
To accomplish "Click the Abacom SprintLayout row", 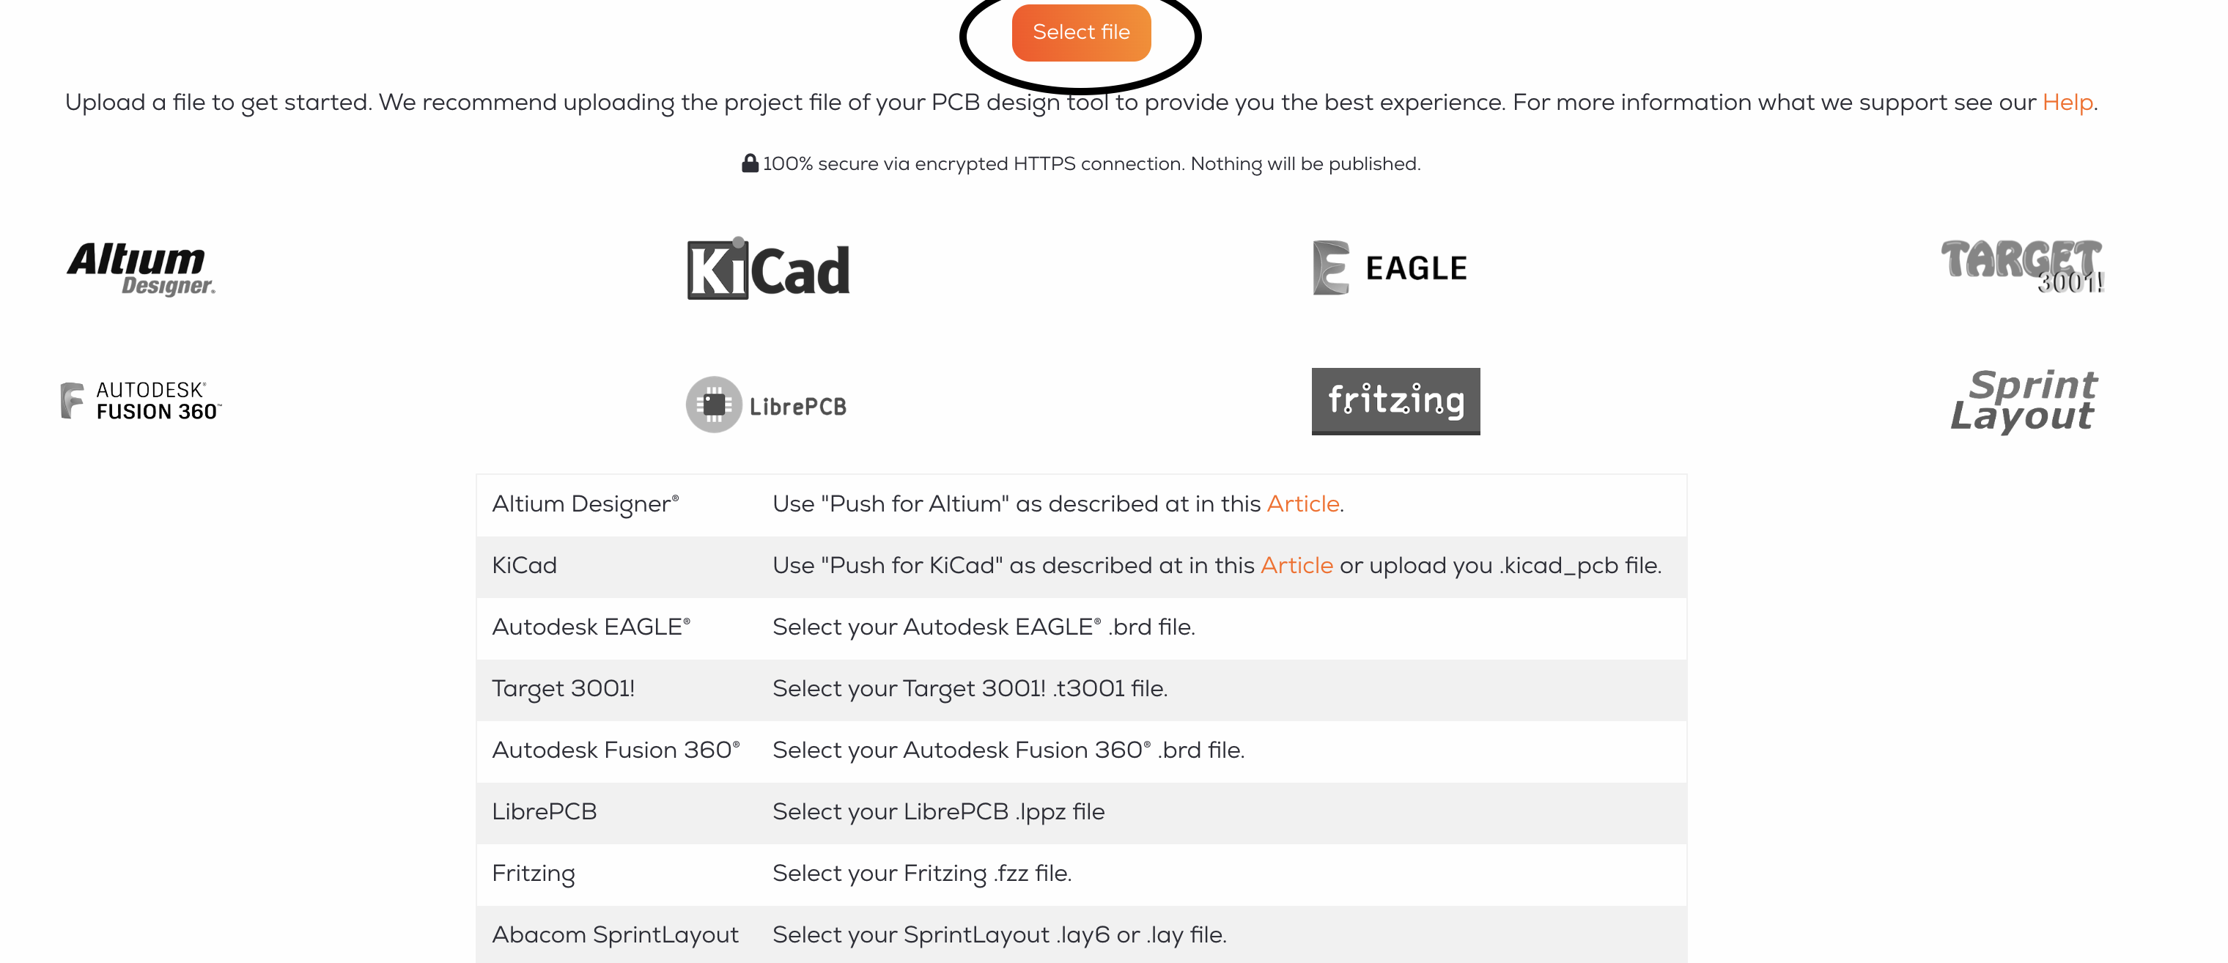I will [x=1080, y=934].
